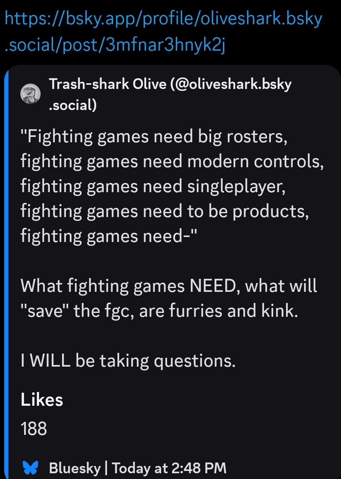Click the .social/post/3mfnar3hnyk2j URL segment
The height and width of the screenshot is (479, 341).
(x=115, y=46)
